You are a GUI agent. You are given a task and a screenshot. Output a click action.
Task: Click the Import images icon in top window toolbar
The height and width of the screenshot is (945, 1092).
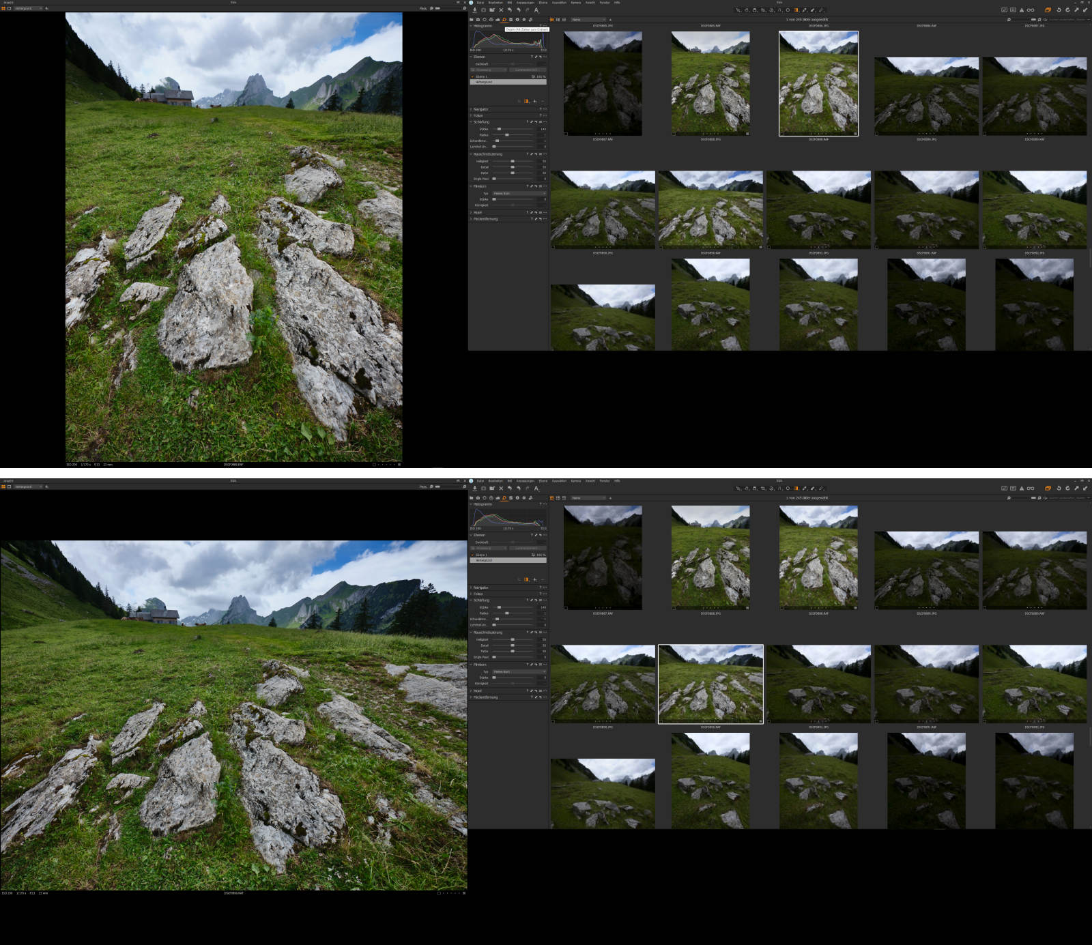tap(475, 10)
